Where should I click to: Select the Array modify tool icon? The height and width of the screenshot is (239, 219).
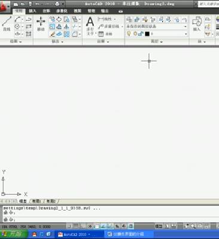pyautogui.click(x=66, y=34)
